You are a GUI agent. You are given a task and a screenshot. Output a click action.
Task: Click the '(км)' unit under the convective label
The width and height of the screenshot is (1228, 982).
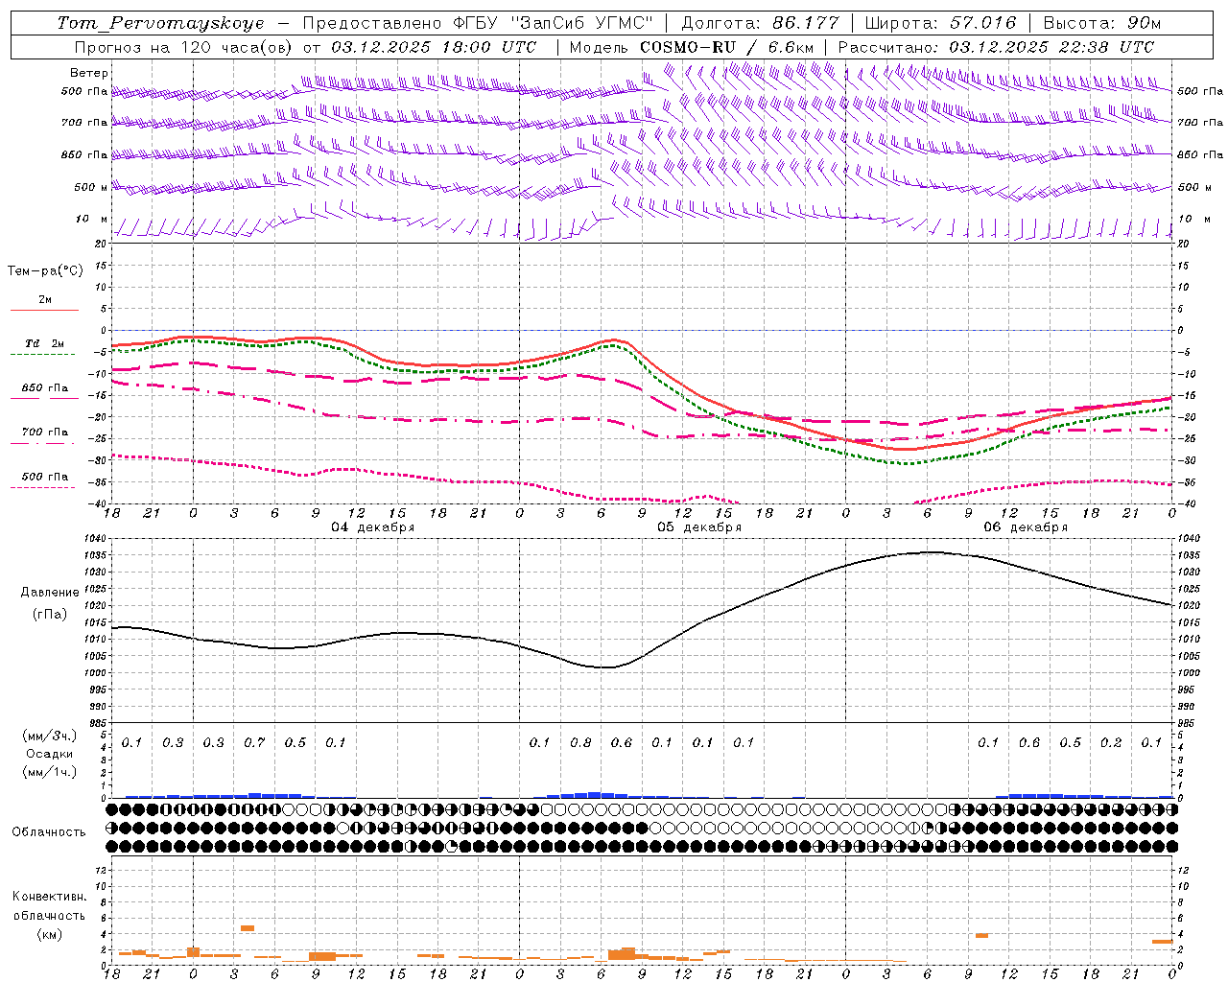pyautogui.click(x=50, y=934)
